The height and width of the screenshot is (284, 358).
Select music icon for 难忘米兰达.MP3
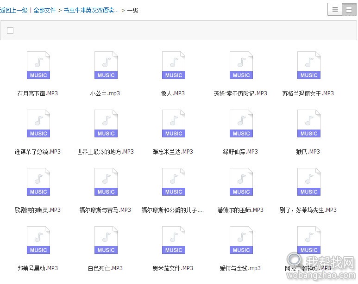pyautogui.click(x=174, y=123)
